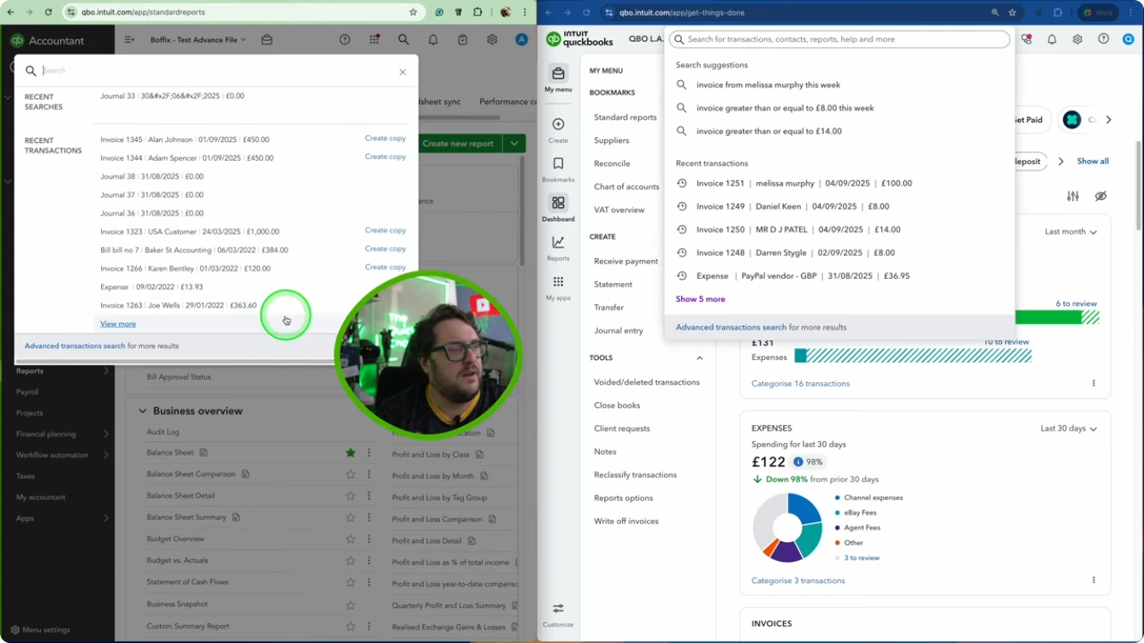Open the Help question mark icon
This screenshot has height=643, width=1144.
(x=1103, y=38)
